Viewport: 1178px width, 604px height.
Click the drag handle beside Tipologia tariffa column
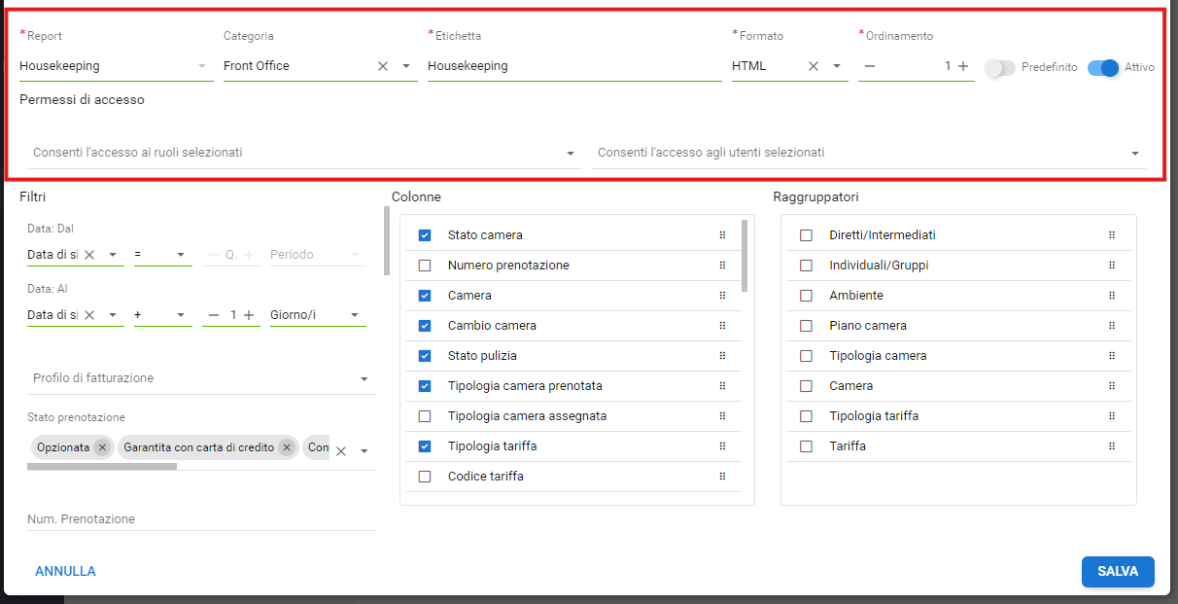coord(722,446)
